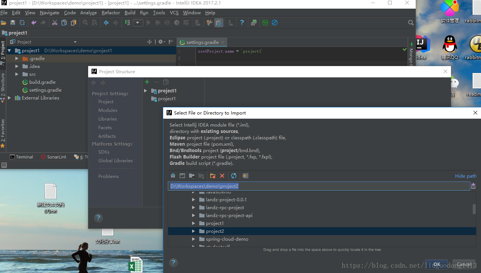Image resolution: width=481 pixels, height=273 pixels.
Task: Open the Refactor menu
Action: pos(111,13)
